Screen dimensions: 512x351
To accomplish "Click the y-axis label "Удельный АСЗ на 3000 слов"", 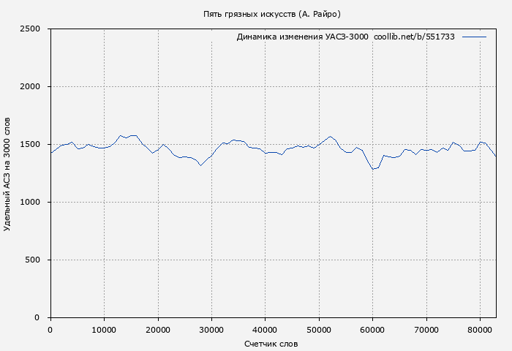I will pos(8,173).
